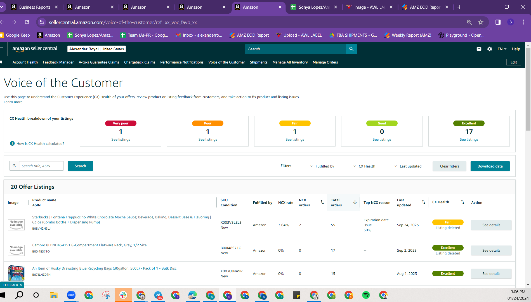531x302 pixels.
Task: Click the Search title, ASIN input field
Action: [x=41, y=166]
